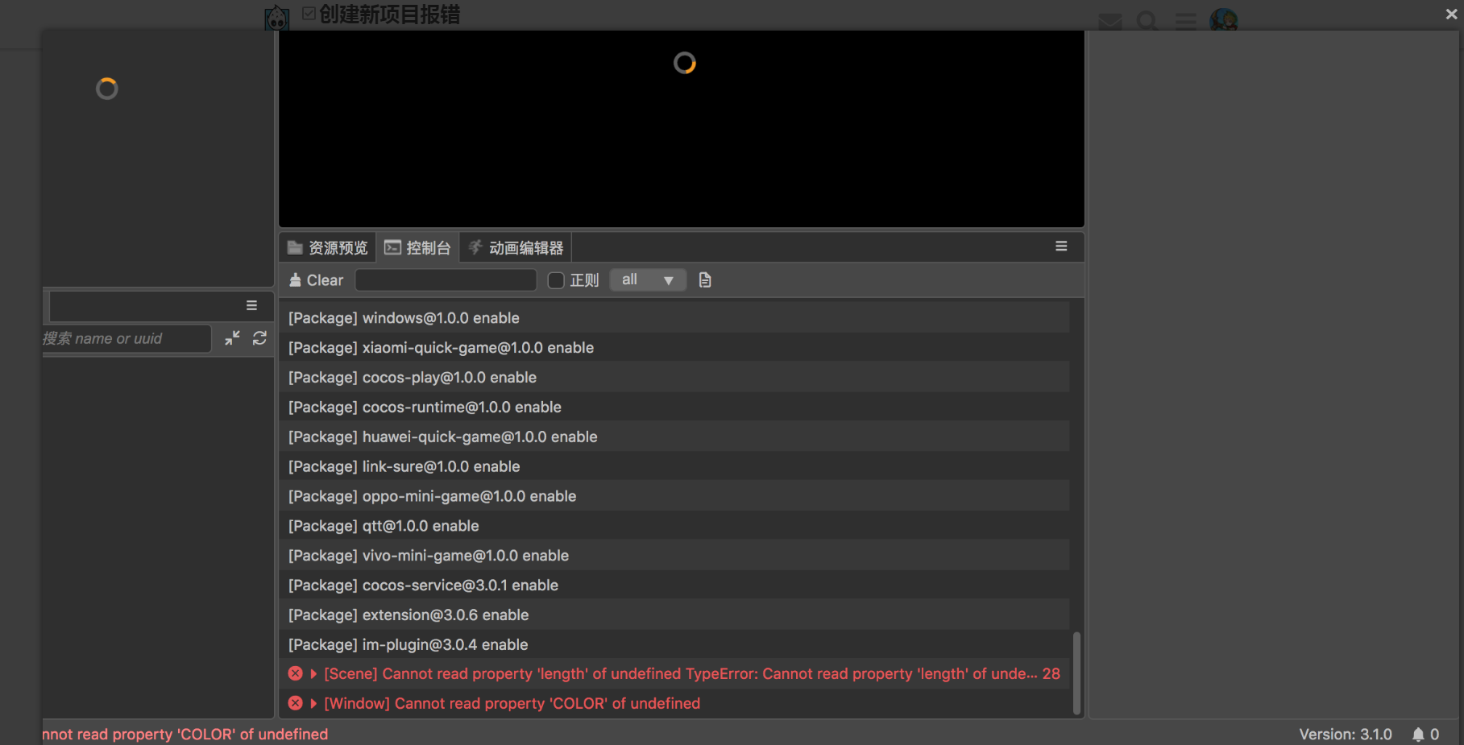Screen dimensions: 1464x745
Task: Focus the 搜索 name or uuid field
Action: click(x=126, y=339)
